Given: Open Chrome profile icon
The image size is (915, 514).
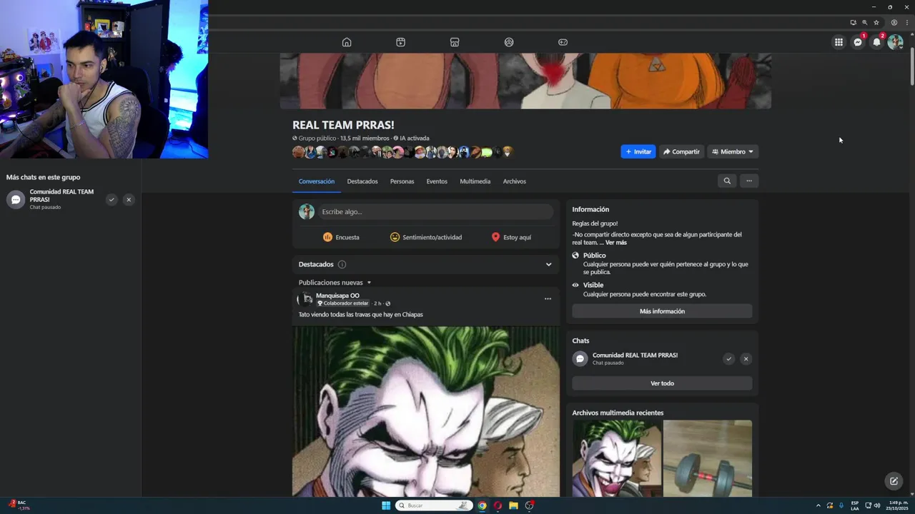Looking at the screenshot, I should point(894,23).
